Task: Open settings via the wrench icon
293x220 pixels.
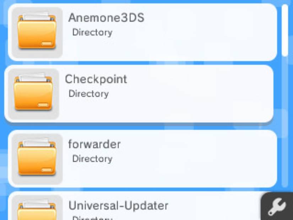Action: point(277,207)
